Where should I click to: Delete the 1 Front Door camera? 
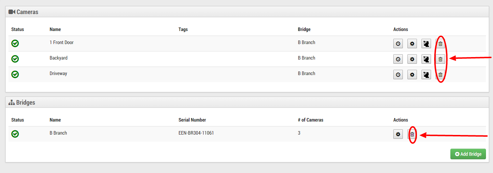[x=440, y=44]
